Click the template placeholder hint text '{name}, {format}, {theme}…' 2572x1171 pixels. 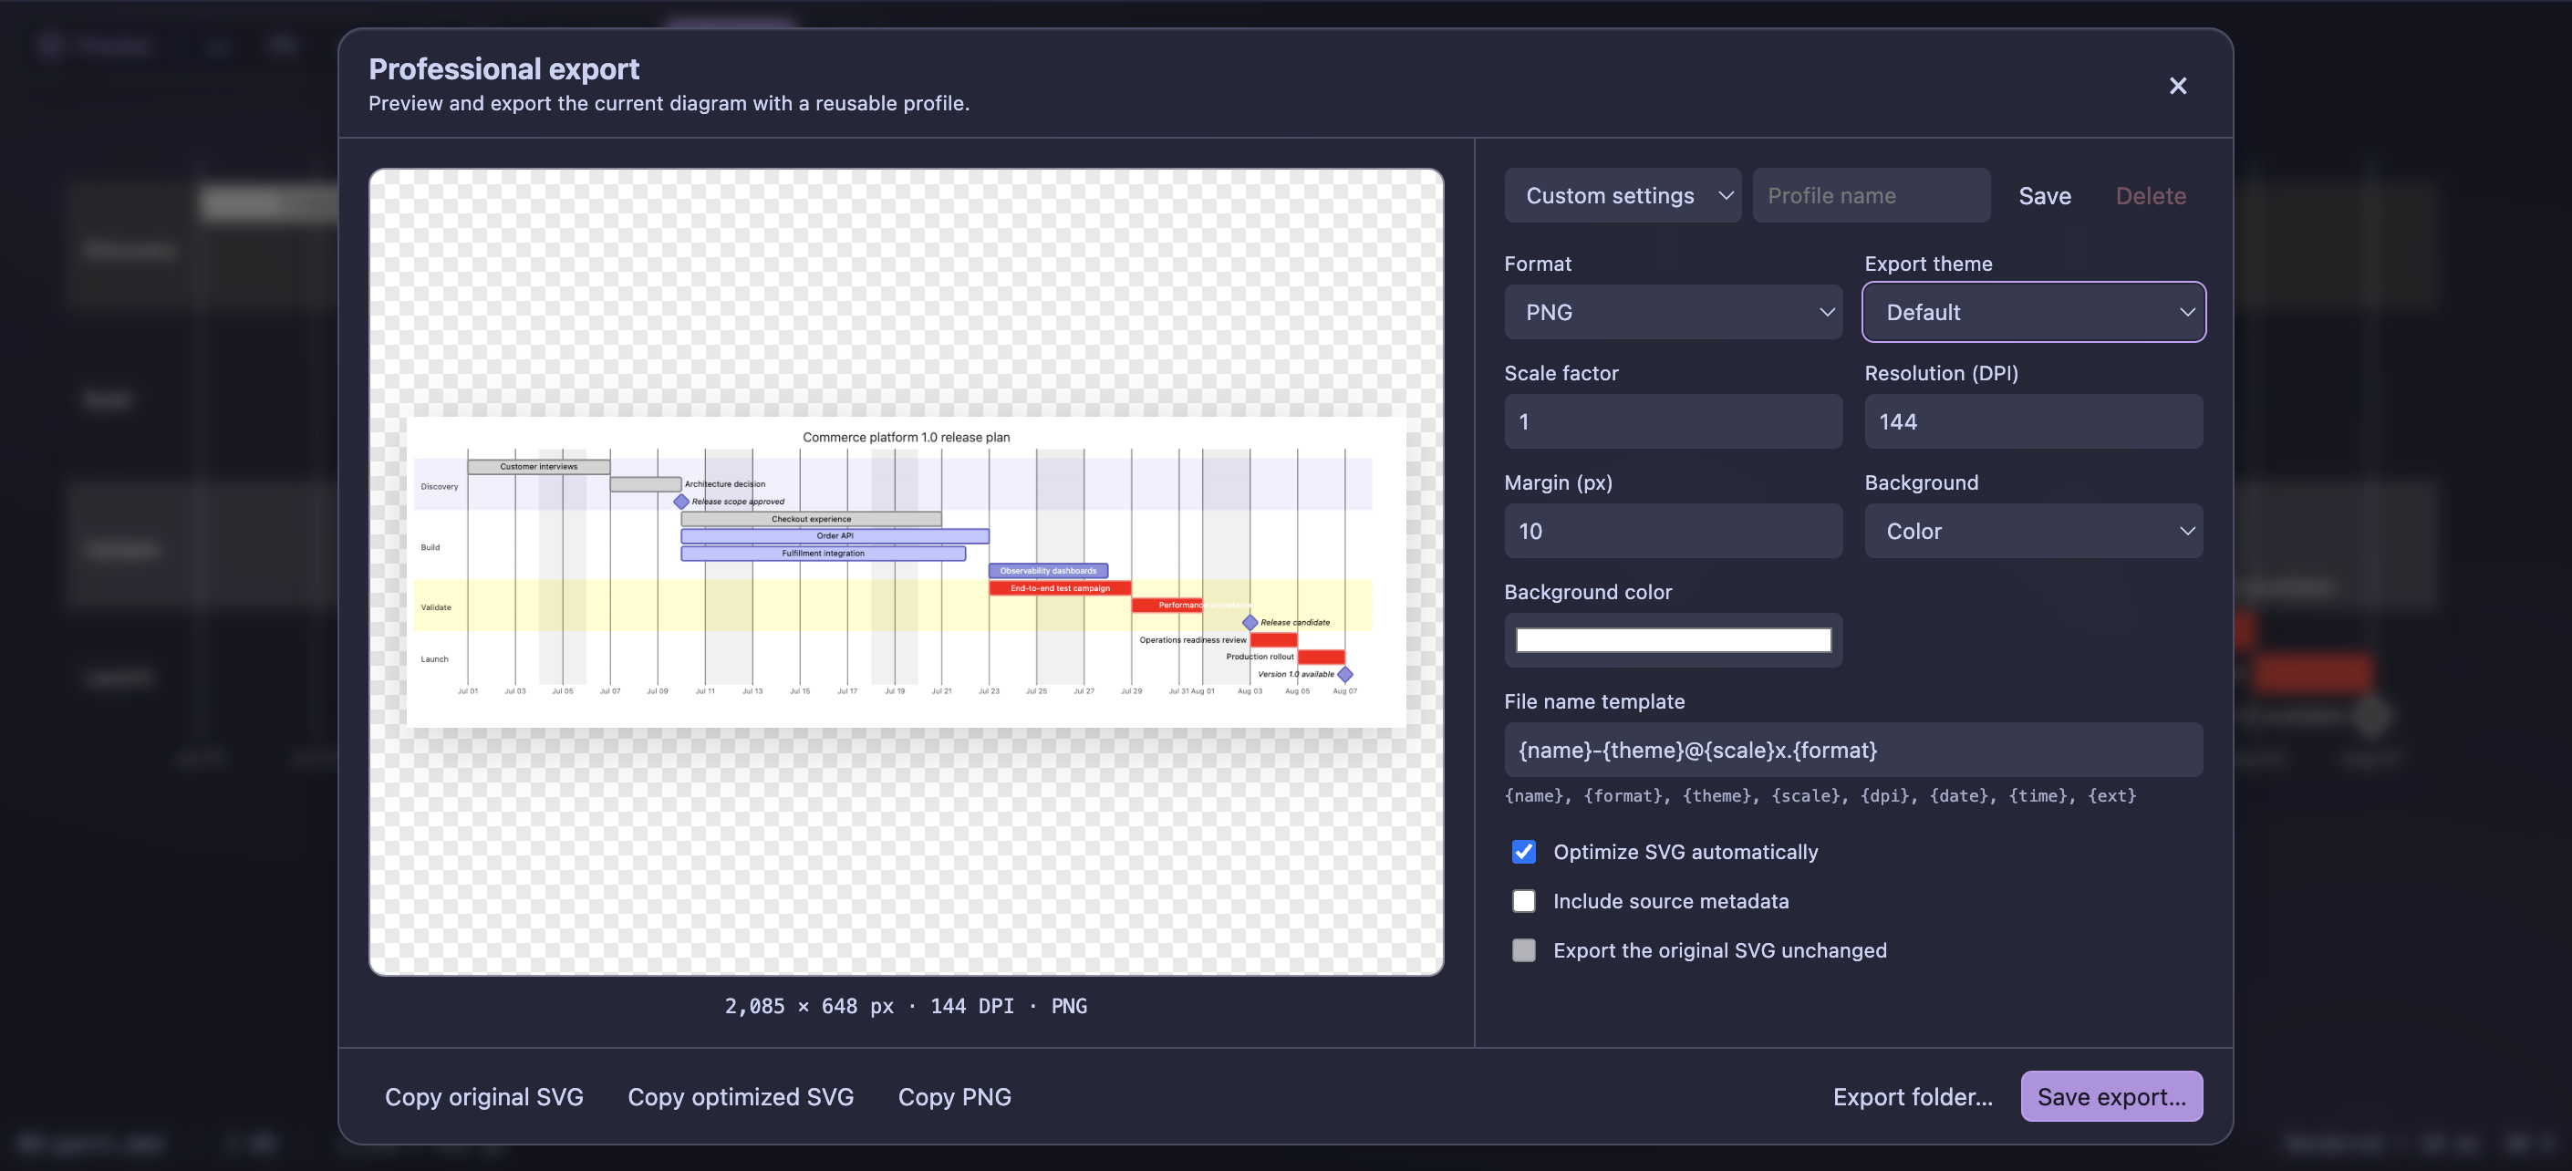1820,795
